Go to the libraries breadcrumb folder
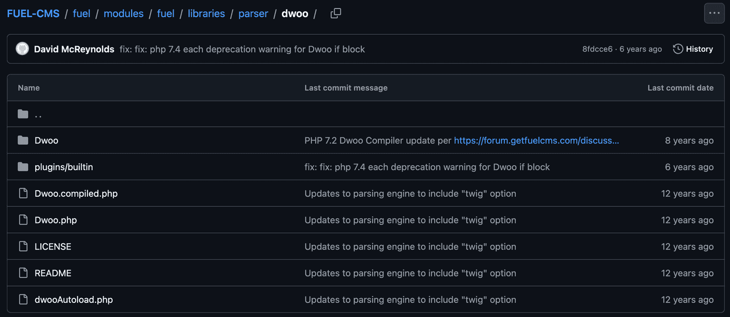The height and width of the screenshot is (317, 730). (206, 14)
